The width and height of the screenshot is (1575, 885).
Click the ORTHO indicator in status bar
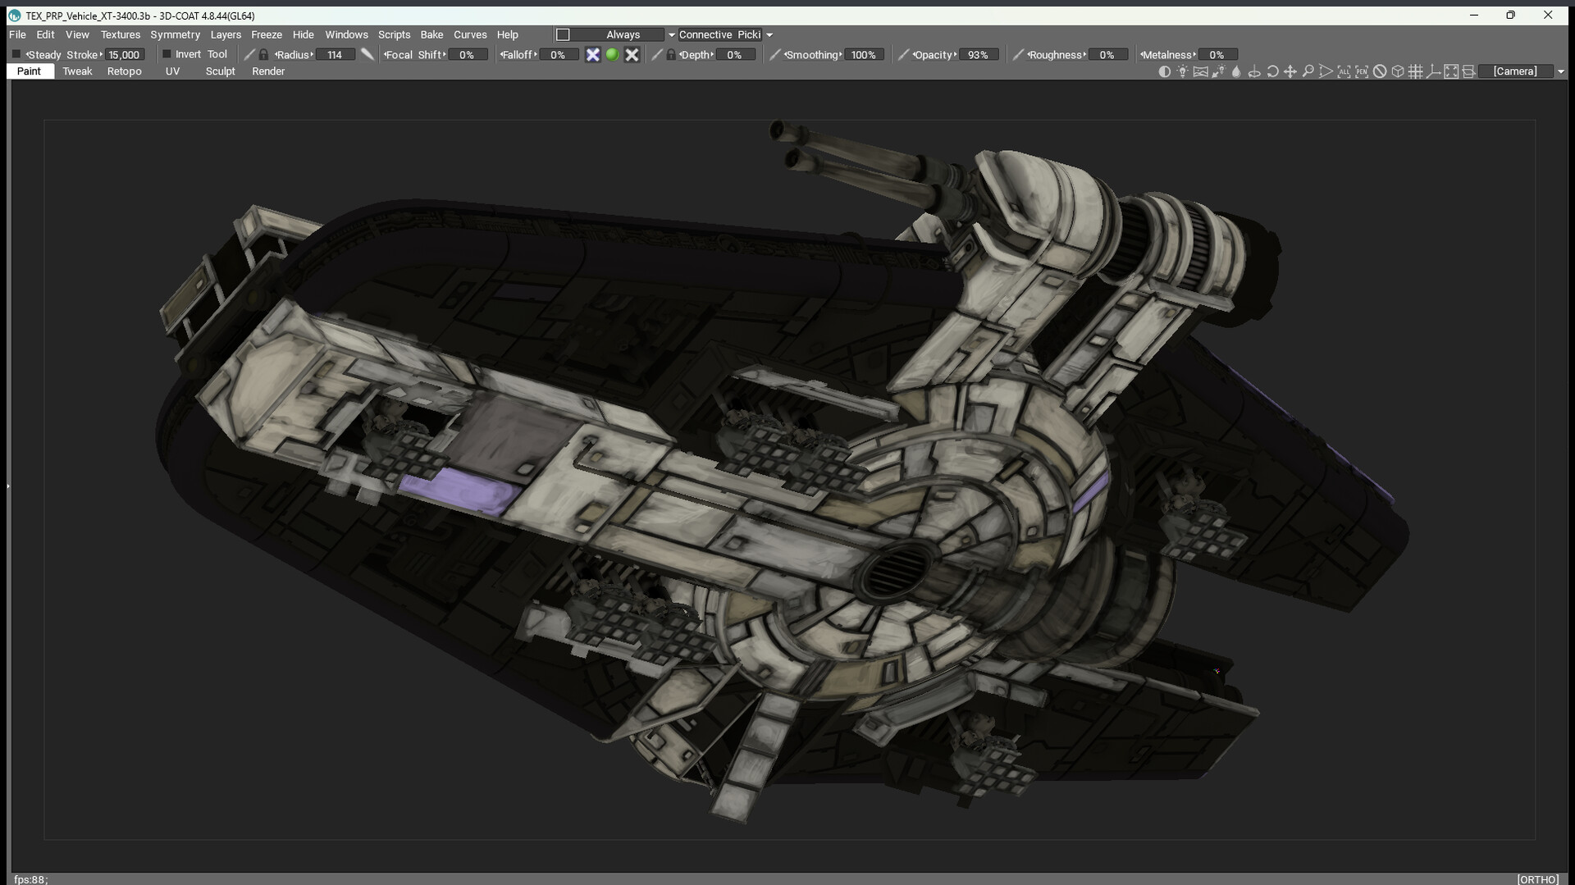[x=1538, y=878]
